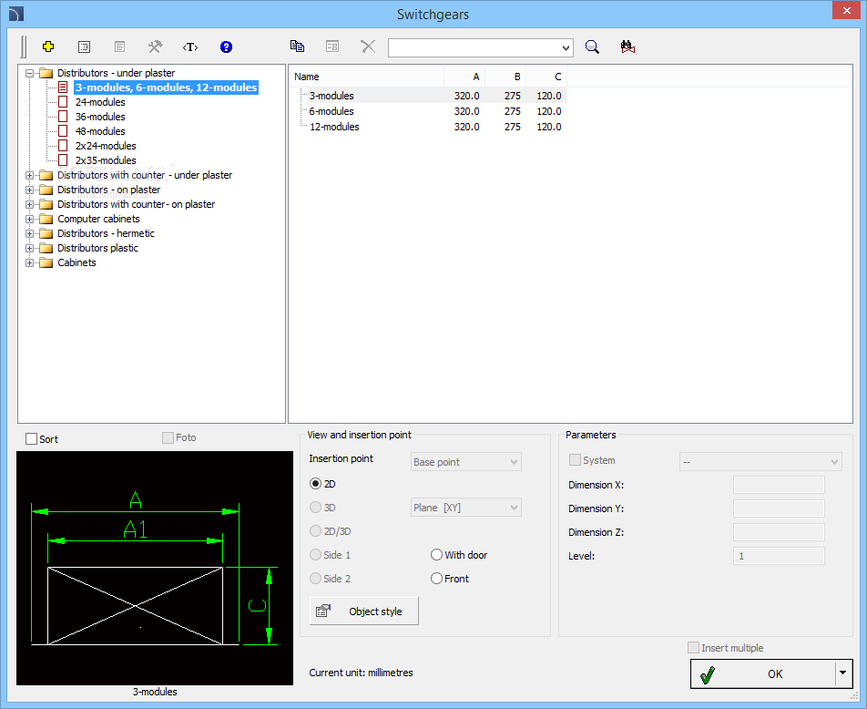Collapse the Distributors - under plaster folder
The image size is (867, 709).
click(x=30, y=73)
